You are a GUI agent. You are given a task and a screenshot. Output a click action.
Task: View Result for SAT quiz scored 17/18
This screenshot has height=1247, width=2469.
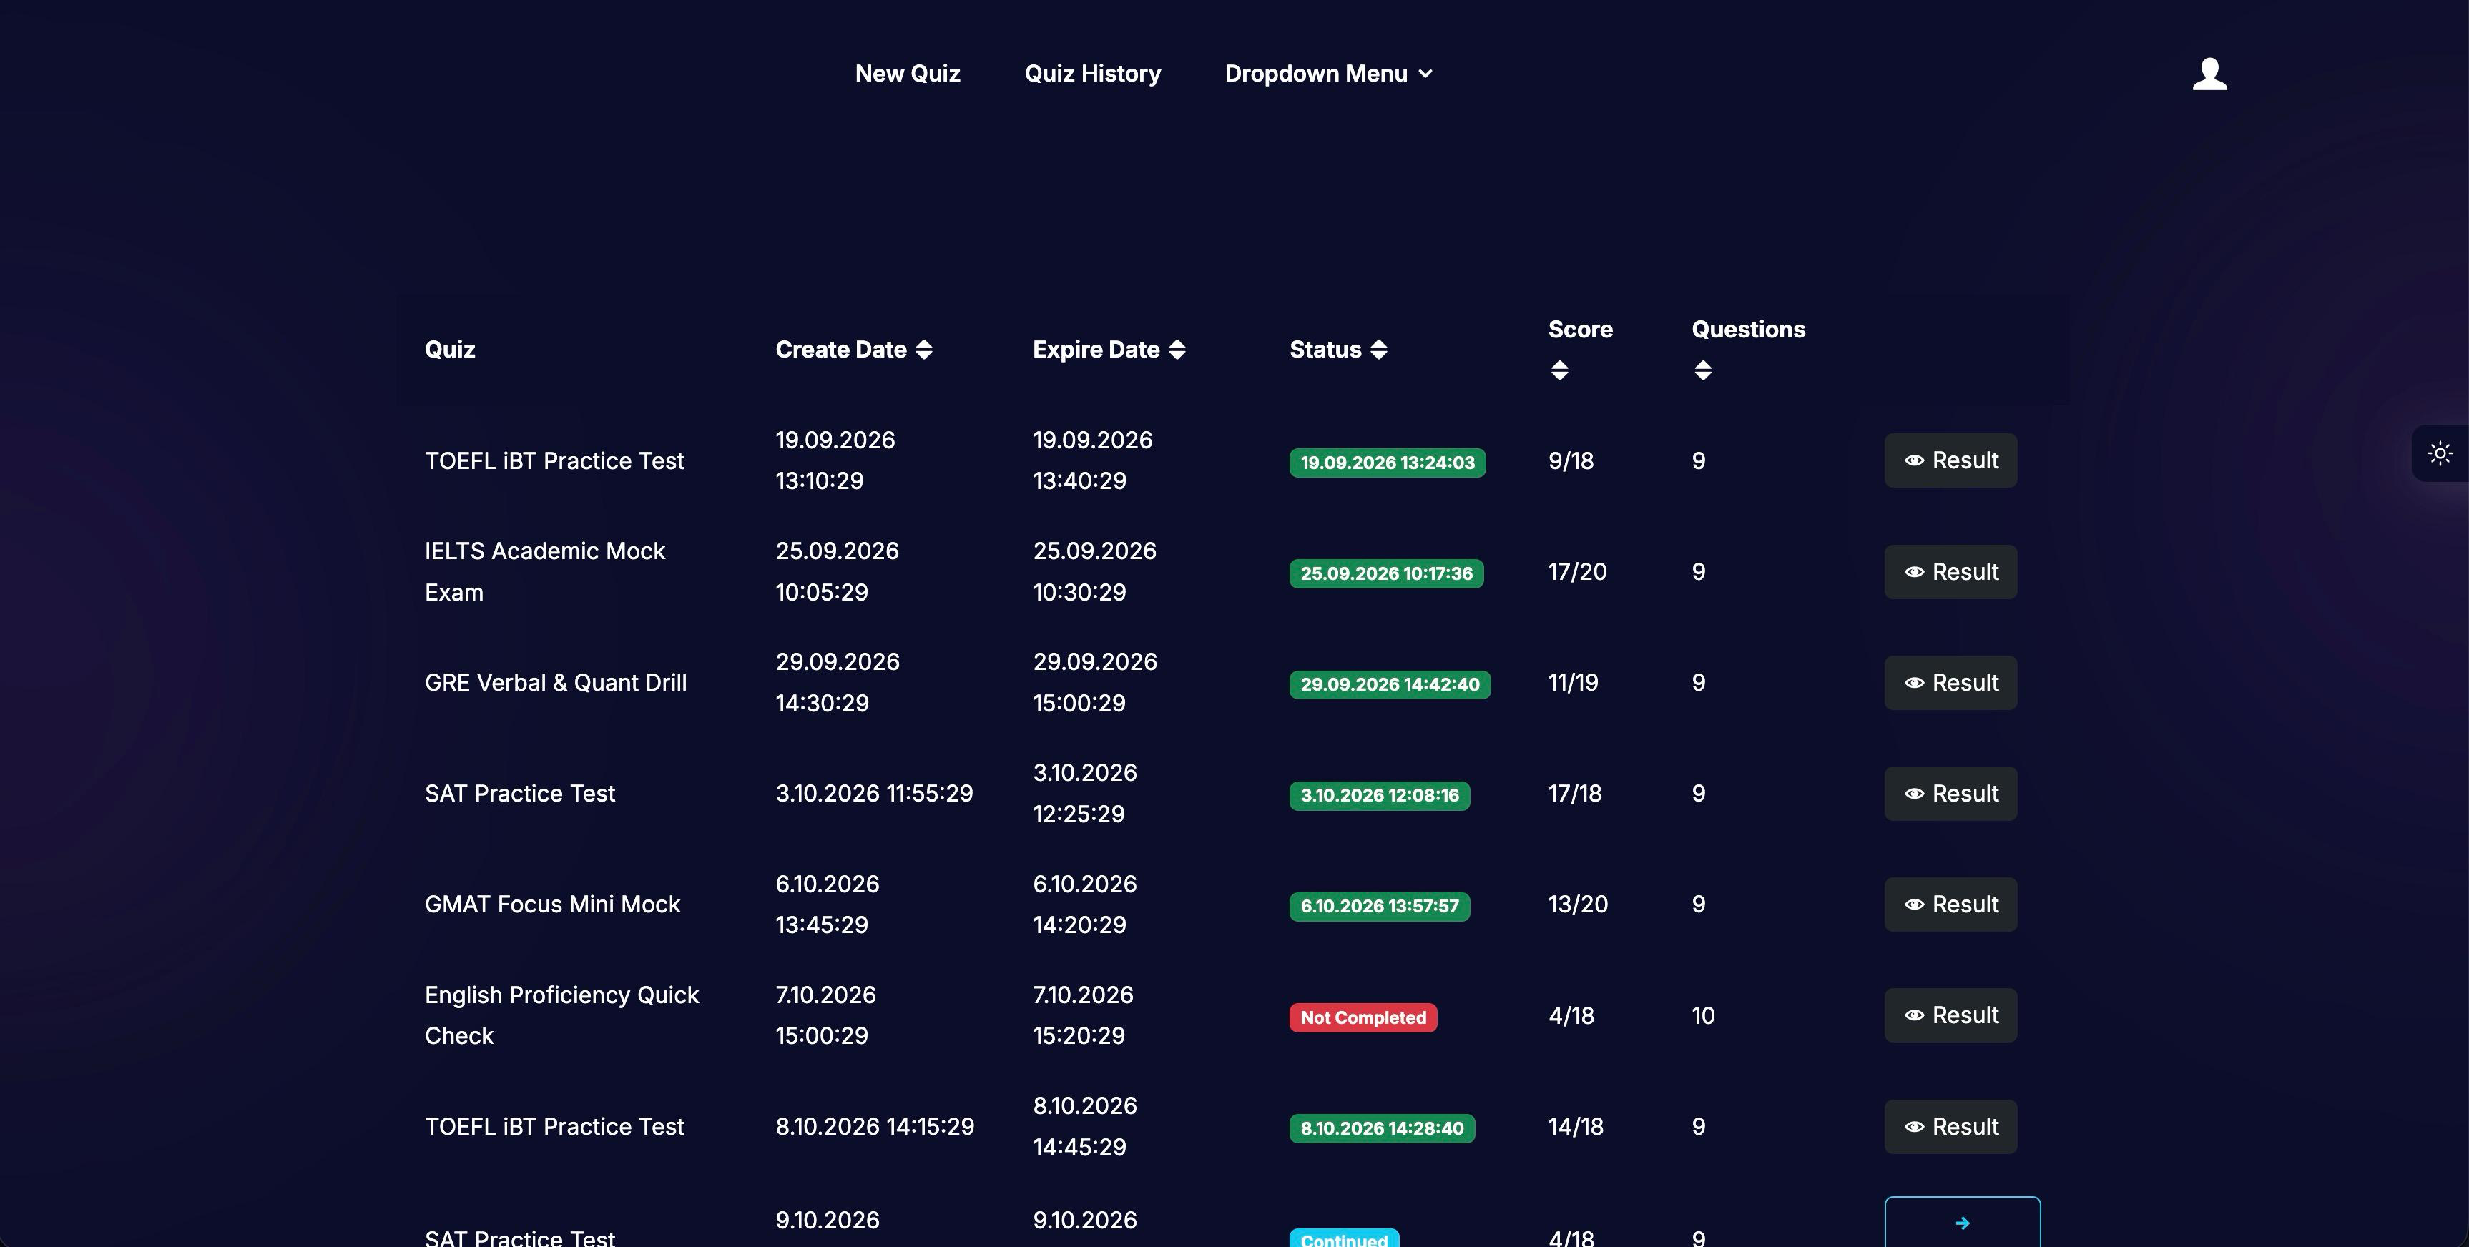coord(1950,794)
